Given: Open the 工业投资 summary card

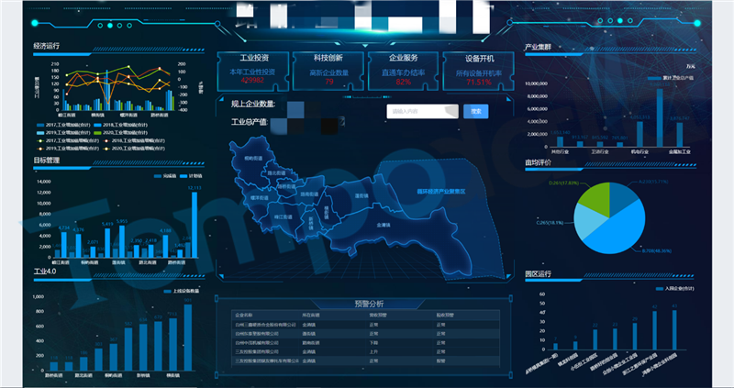Looking at the screenshot, I should pos(252,70).
